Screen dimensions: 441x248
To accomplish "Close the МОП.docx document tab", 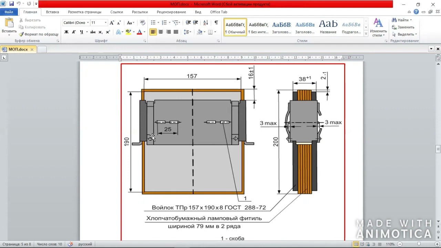I will [x=32, y=49].
